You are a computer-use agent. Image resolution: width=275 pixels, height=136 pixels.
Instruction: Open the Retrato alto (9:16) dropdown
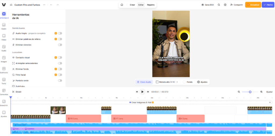click(x=167, y=82)
